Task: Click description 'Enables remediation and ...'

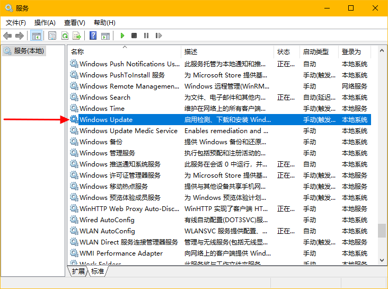Action: click(226, 131)
